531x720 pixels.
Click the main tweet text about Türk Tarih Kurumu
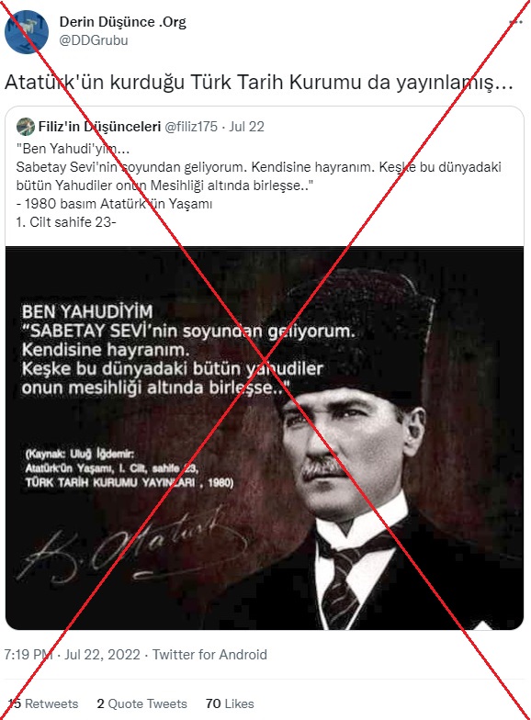click(x=259, y=83)
